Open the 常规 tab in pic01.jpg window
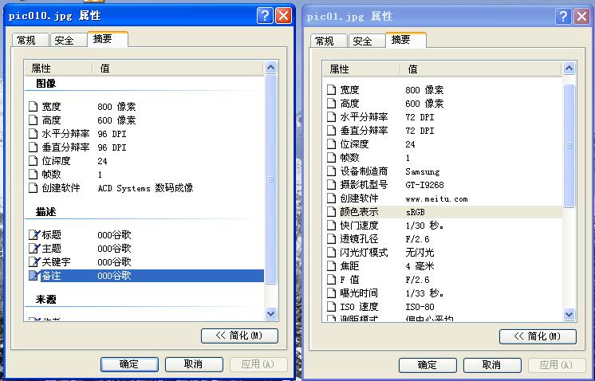This screenshot has width=595, height=381. click(x=329, y=41)
